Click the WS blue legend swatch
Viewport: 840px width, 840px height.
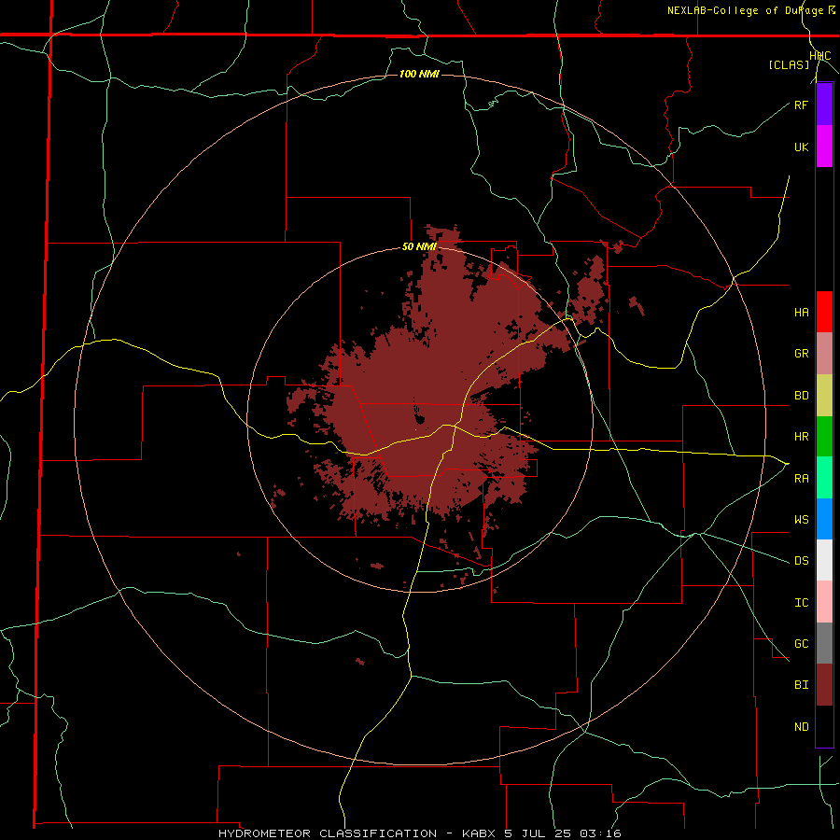(824, 519)
